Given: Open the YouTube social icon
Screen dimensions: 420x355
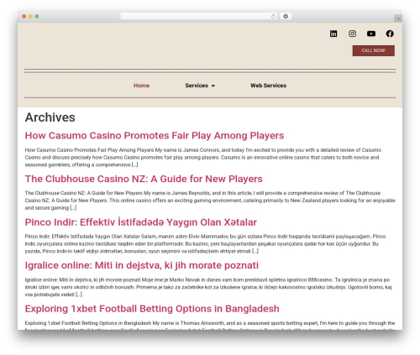Looking at the screenshot, I should click(x=371, y=34).
